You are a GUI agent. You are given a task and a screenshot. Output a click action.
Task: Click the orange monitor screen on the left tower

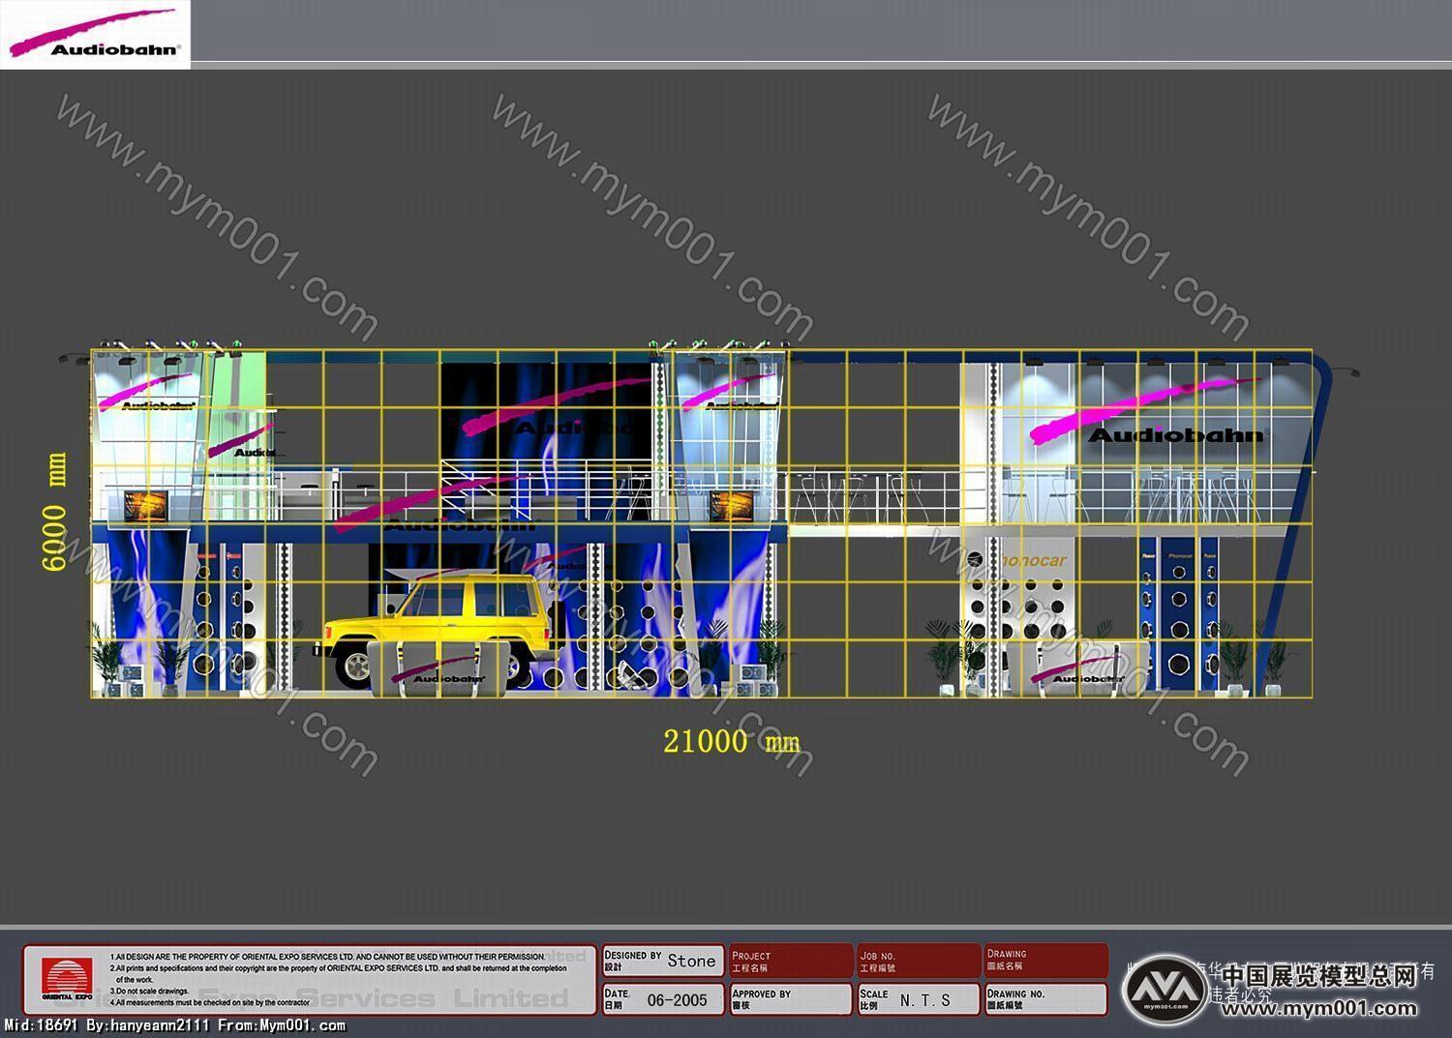point(146,505)
